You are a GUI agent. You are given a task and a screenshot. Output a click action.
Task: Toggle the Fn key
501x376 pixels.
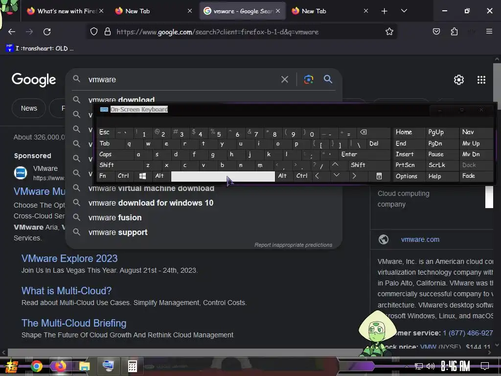coord(106,176)
